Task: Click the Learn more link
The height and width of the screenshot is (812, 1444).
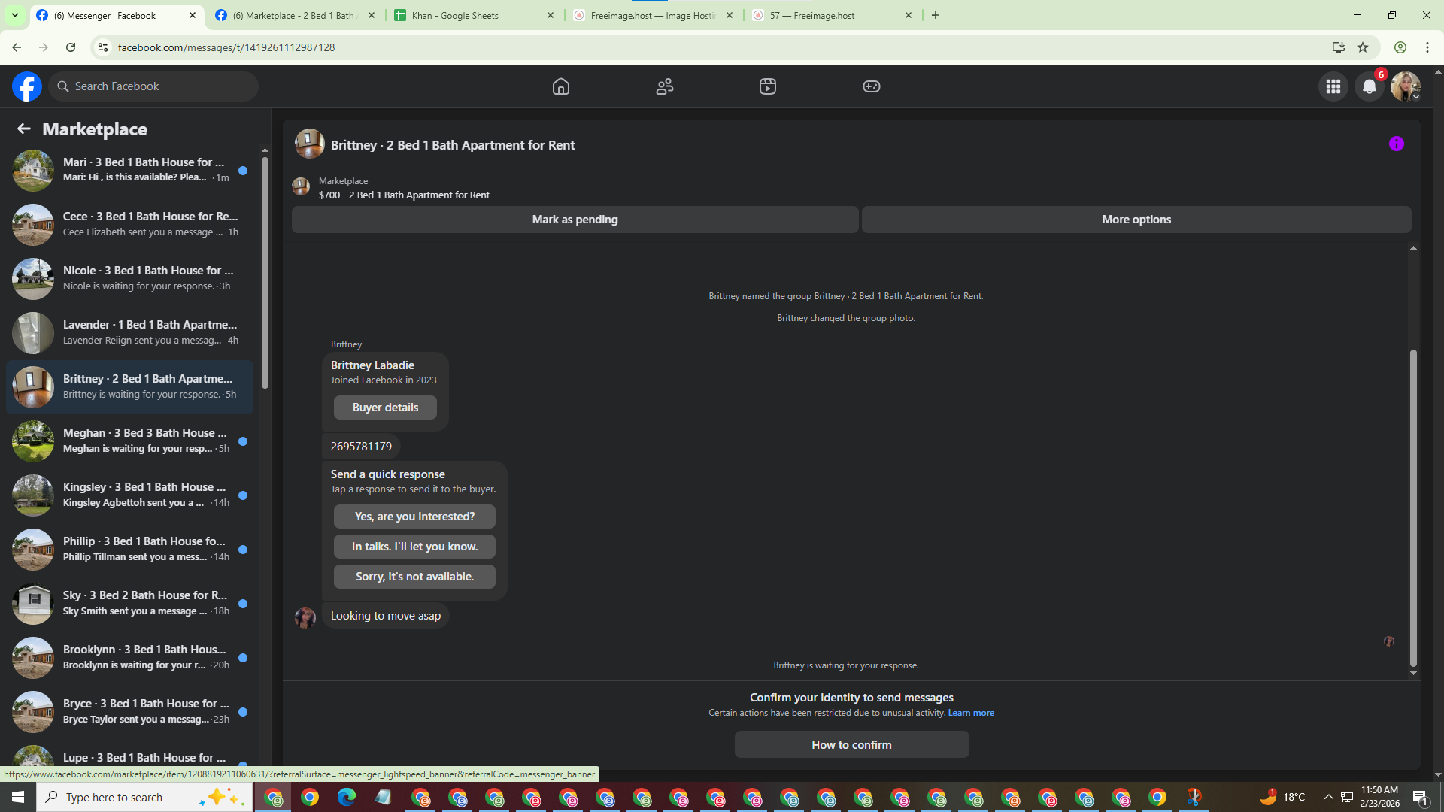Action: click(970, 713)
